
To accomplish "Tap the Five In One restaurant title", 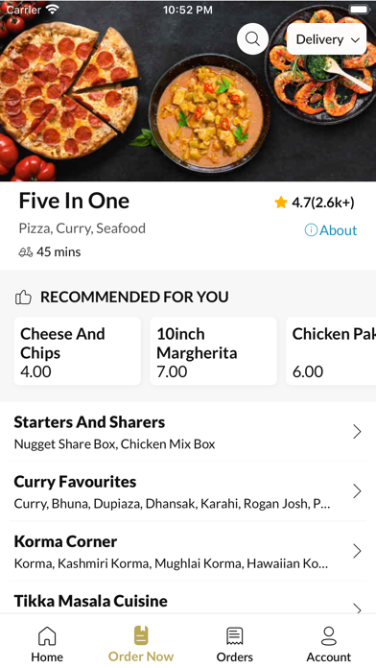I will [74, 201].
